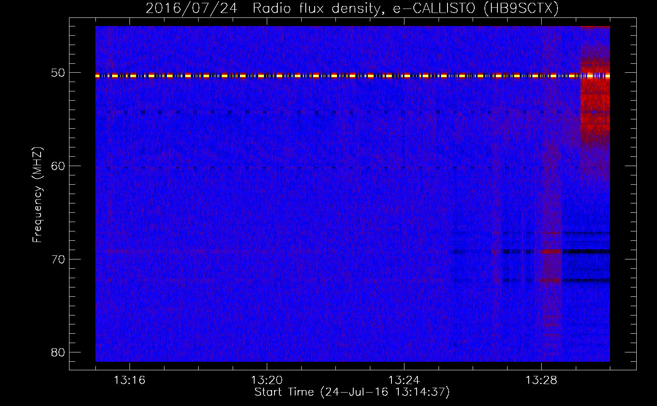This screenshot has width=657, height=406.
Task: Click the 'Start Time (24-Jul-16 13:14:37)' label
Action: [352, 392]
